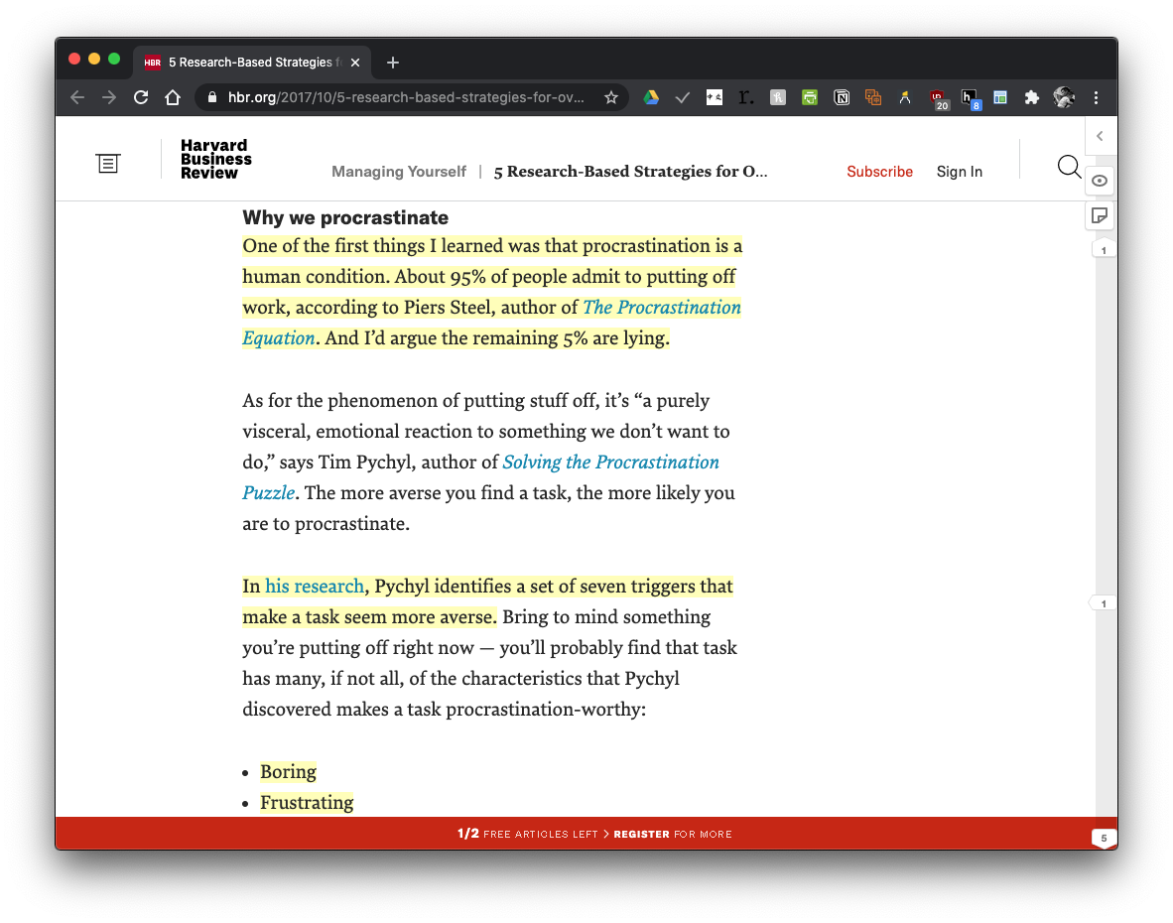Click the article title '5 Research-Based Strategies for O...'
Image resolution: width=1173 pixels, height=923 pixels.
(630, 172)
